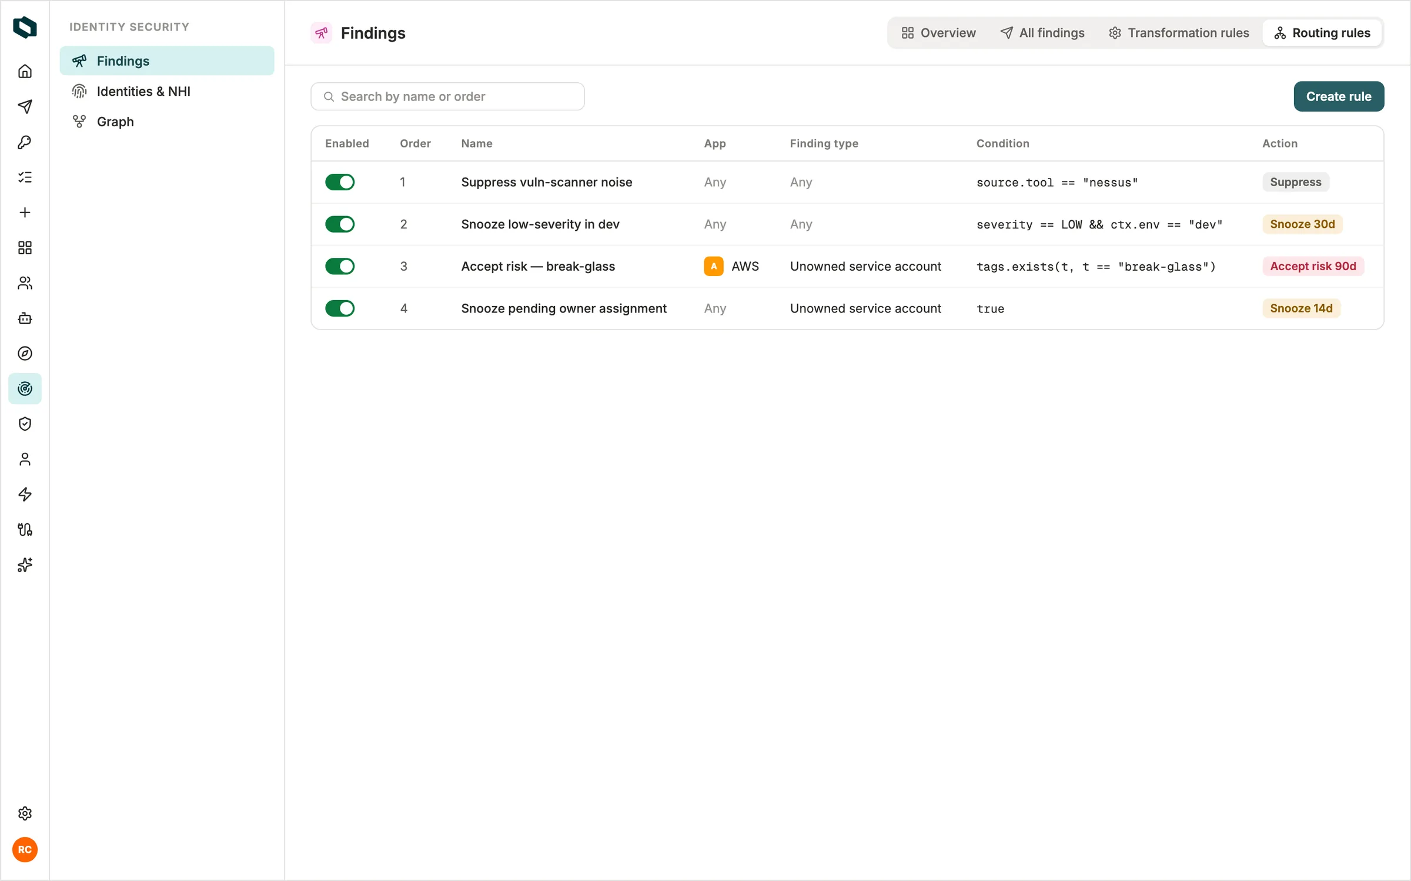The image size is (1411, 881).
Task: Click the pink telescope Findings header icon
Action: click(322, 33)
